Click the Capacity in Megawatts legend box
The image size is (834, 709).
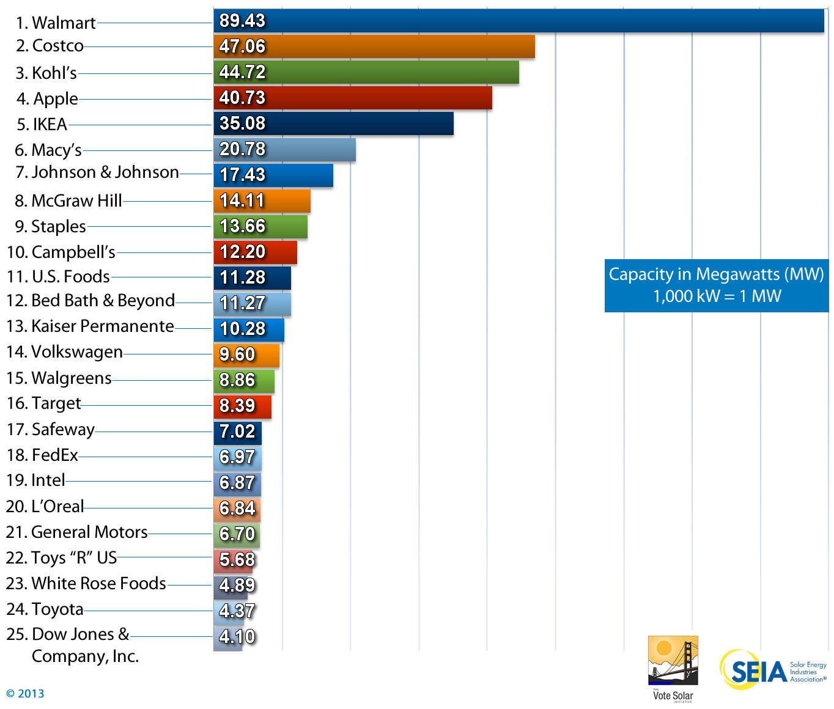716,285
